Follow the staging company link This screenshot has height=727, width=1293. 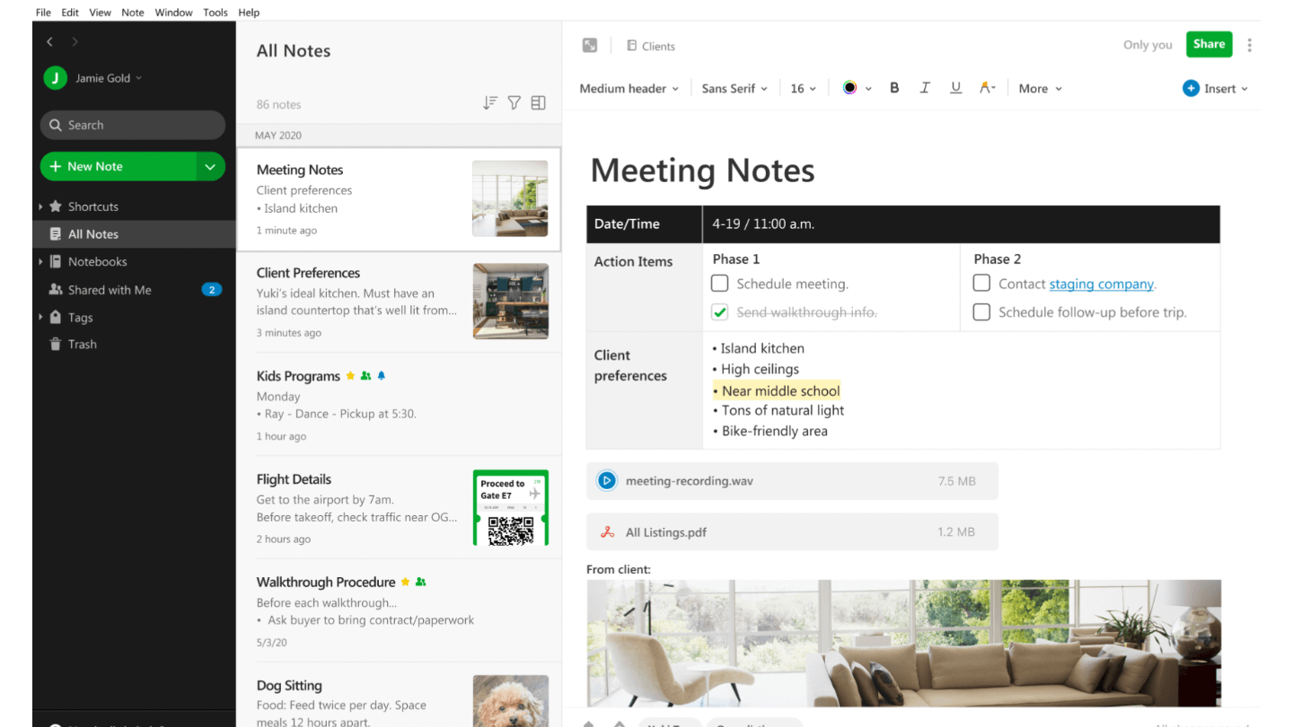click(x=1101, y=284)
